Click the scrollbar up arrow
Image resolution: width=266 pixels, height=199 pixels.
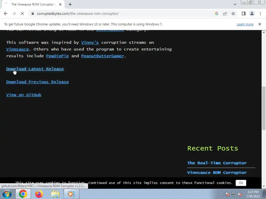coord(264,32)
